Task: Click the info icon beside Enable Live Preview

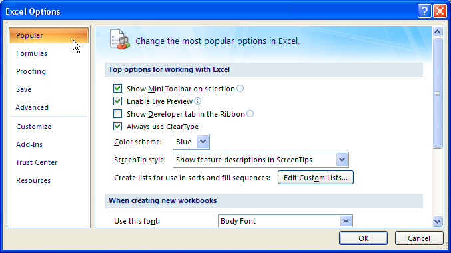Action: (x=198, y=101)
